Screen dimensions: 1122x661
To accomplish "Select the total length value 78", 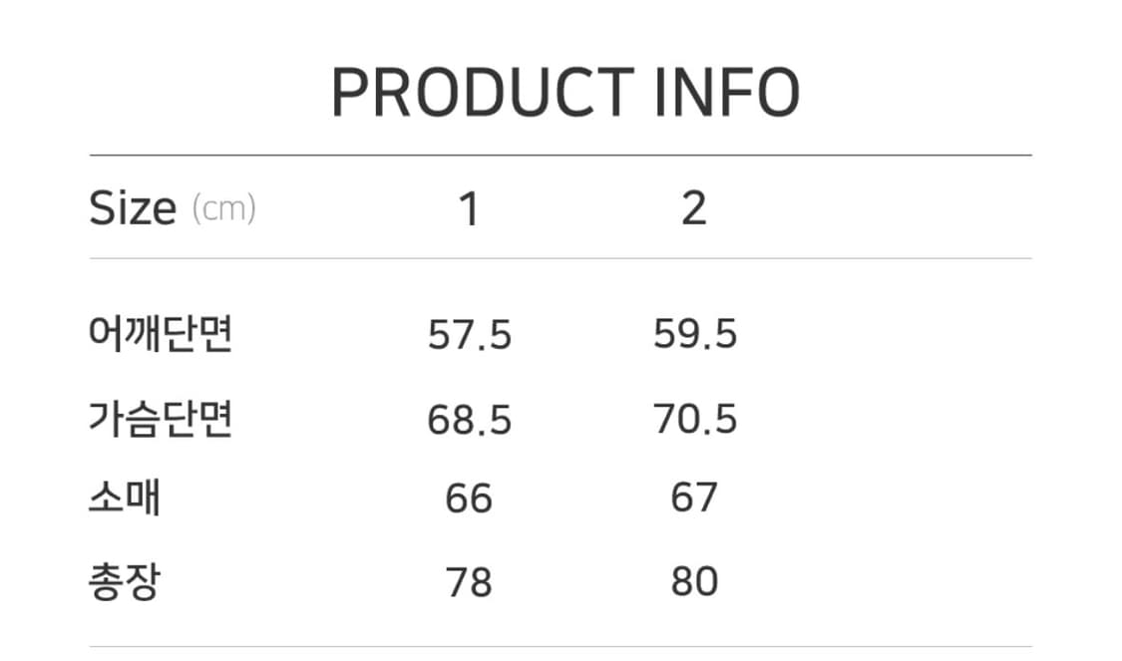I will pos(469,582).
